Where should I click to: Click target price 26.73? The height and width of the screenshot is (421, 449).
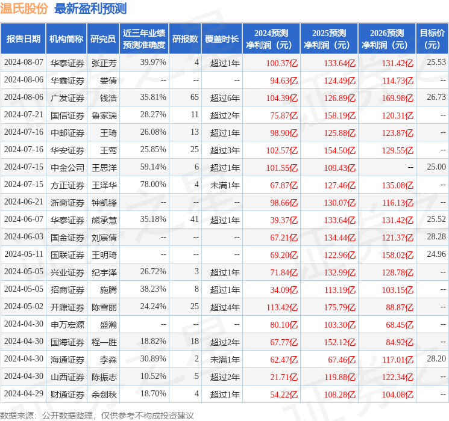436,97
